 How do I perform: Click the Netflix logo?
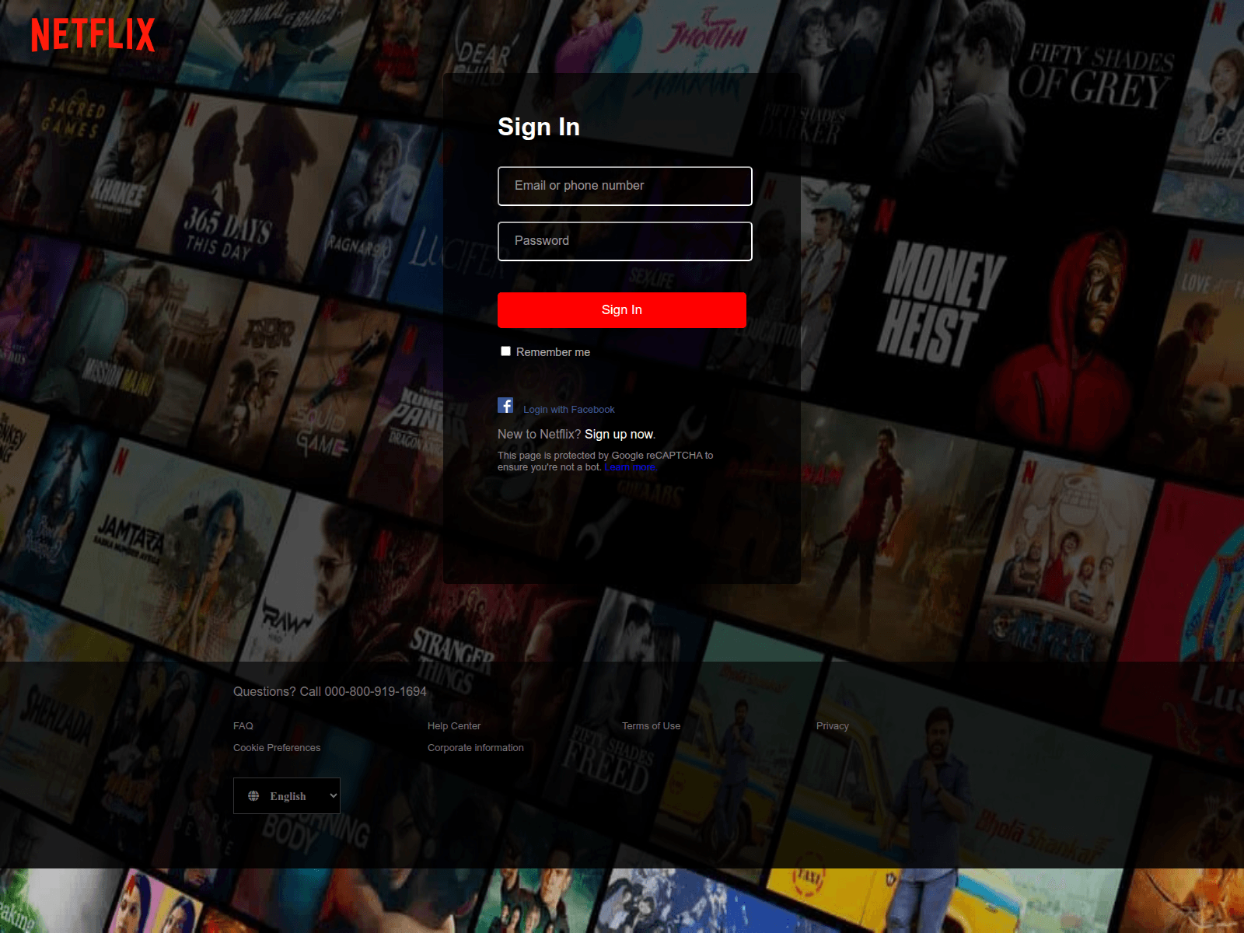pos(93,34)
